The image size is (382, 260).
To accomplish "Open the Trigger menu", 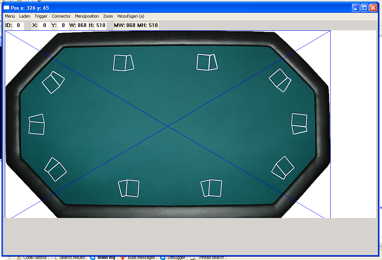I will (41, 16).
